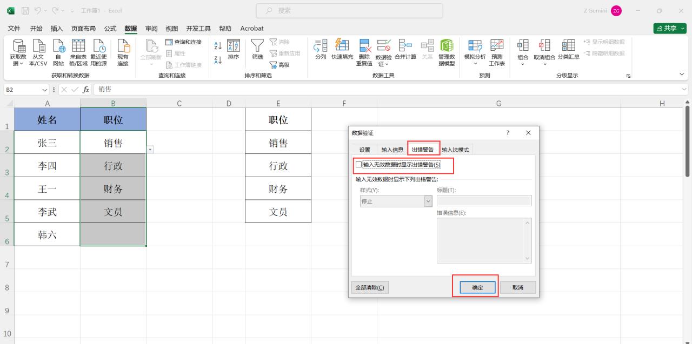Collapse the ribbon with the chevron
The image size is (692, 344).
pyautogui.click(x=682, y=75)
